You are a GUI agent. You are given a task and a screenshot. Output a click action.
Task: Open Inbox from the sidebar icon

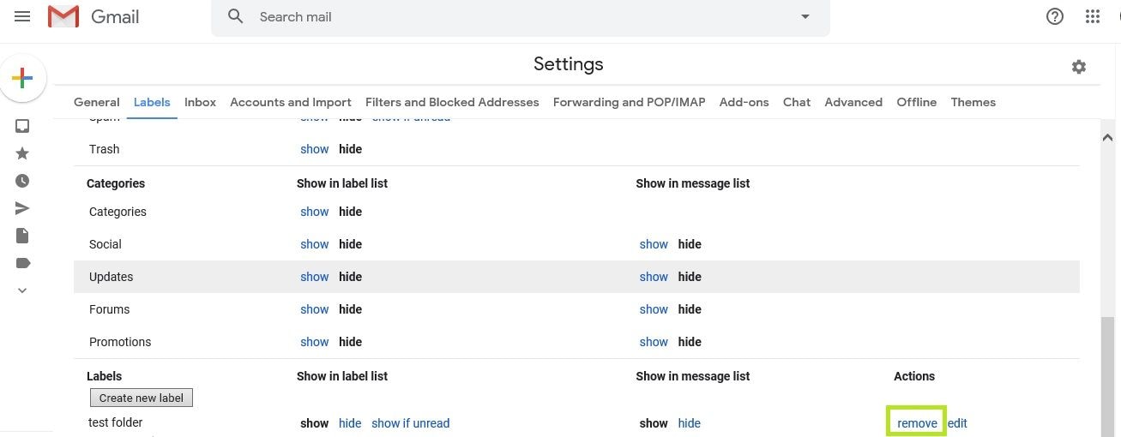coord(22,126)
